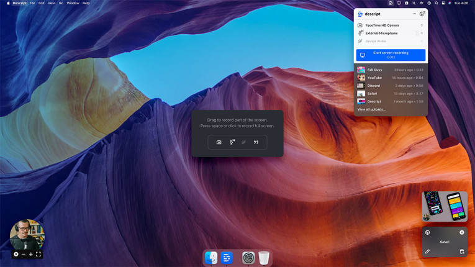The height and width of the screenshot is (267, 475).
Task: Expand the External Microphone input options
Action: pyautogui.click(x=390, y=34)
